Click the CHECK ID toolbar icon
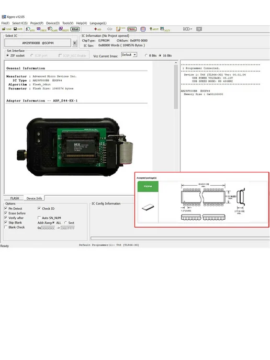 pos(41,29)
